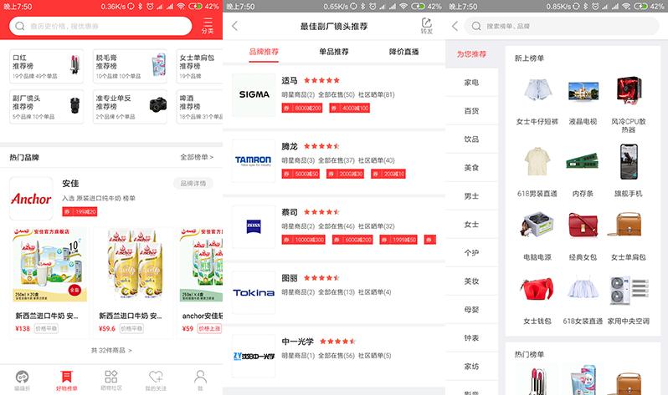Image resolution: width=668 pixels, height=395 pixels.
Task: Expand 共32件商品 list link
Action: (x=111, y=350)
